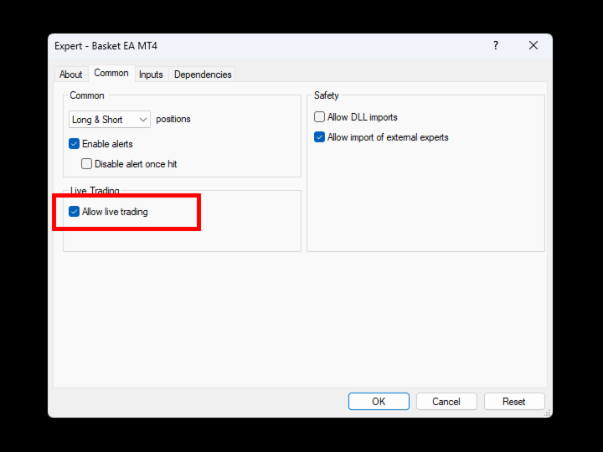This screenshot has height=452, width=603.
Task: Click the question mark help icon
Action: click(x=496, y=46)
